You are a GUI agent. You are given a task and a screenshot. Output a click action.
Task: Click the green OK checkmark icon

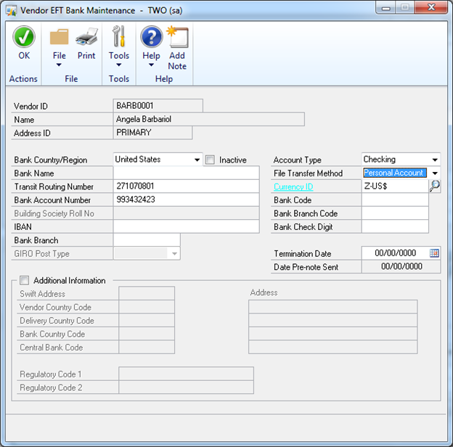pos(24,36)
